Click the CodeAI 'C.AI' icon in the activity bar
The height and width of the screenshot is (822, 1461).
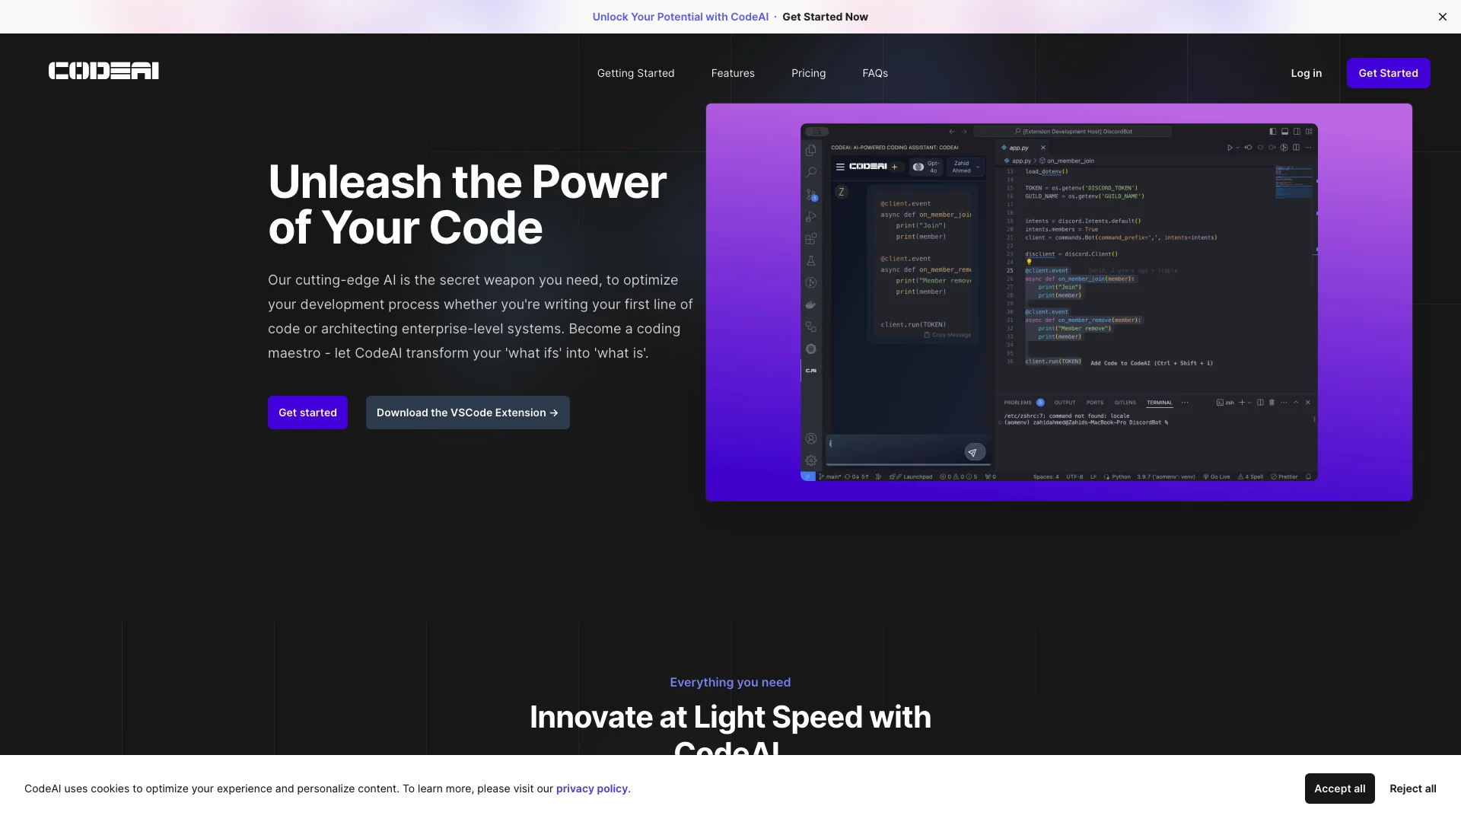811,371
